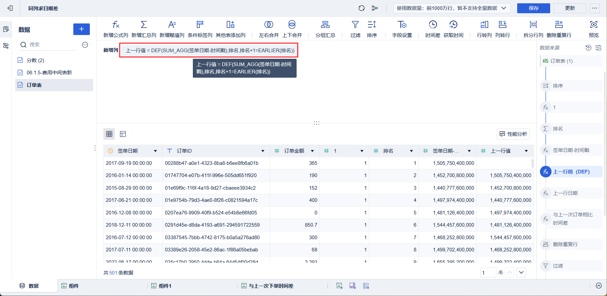Click the 上一行值 formula field
This screenshot has width=607, height=296.
209,50
